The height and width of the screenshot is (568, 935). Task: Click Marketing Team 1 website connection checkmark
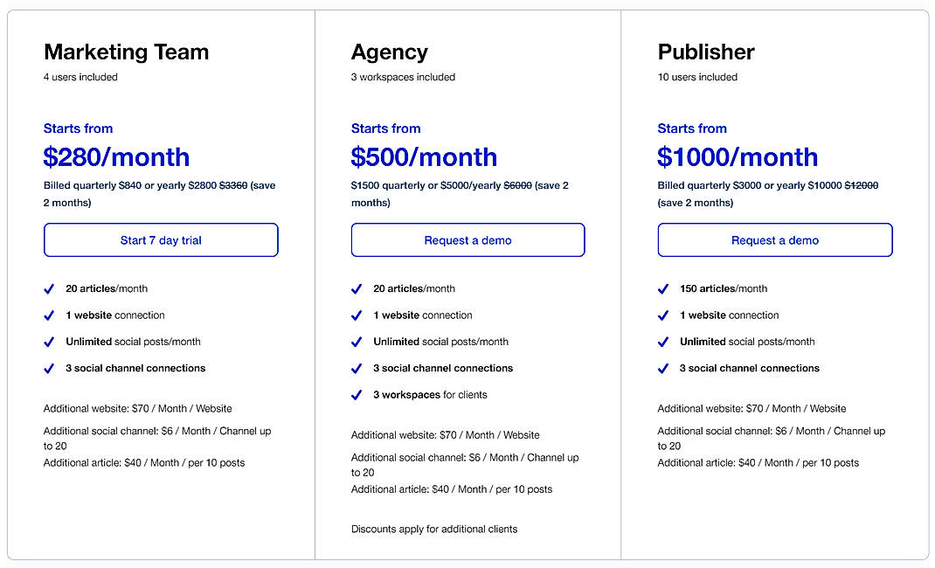click(x=50, y=315)
